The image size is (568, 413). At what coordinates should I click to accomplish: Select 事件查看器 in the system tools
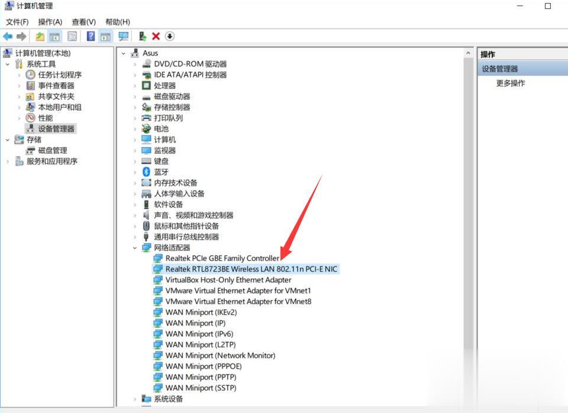tap(56, 86)
